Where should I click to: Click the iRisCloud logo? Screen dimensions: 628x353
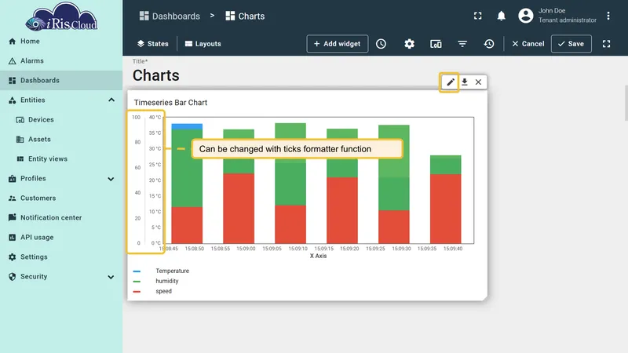(x=61, y=16)
